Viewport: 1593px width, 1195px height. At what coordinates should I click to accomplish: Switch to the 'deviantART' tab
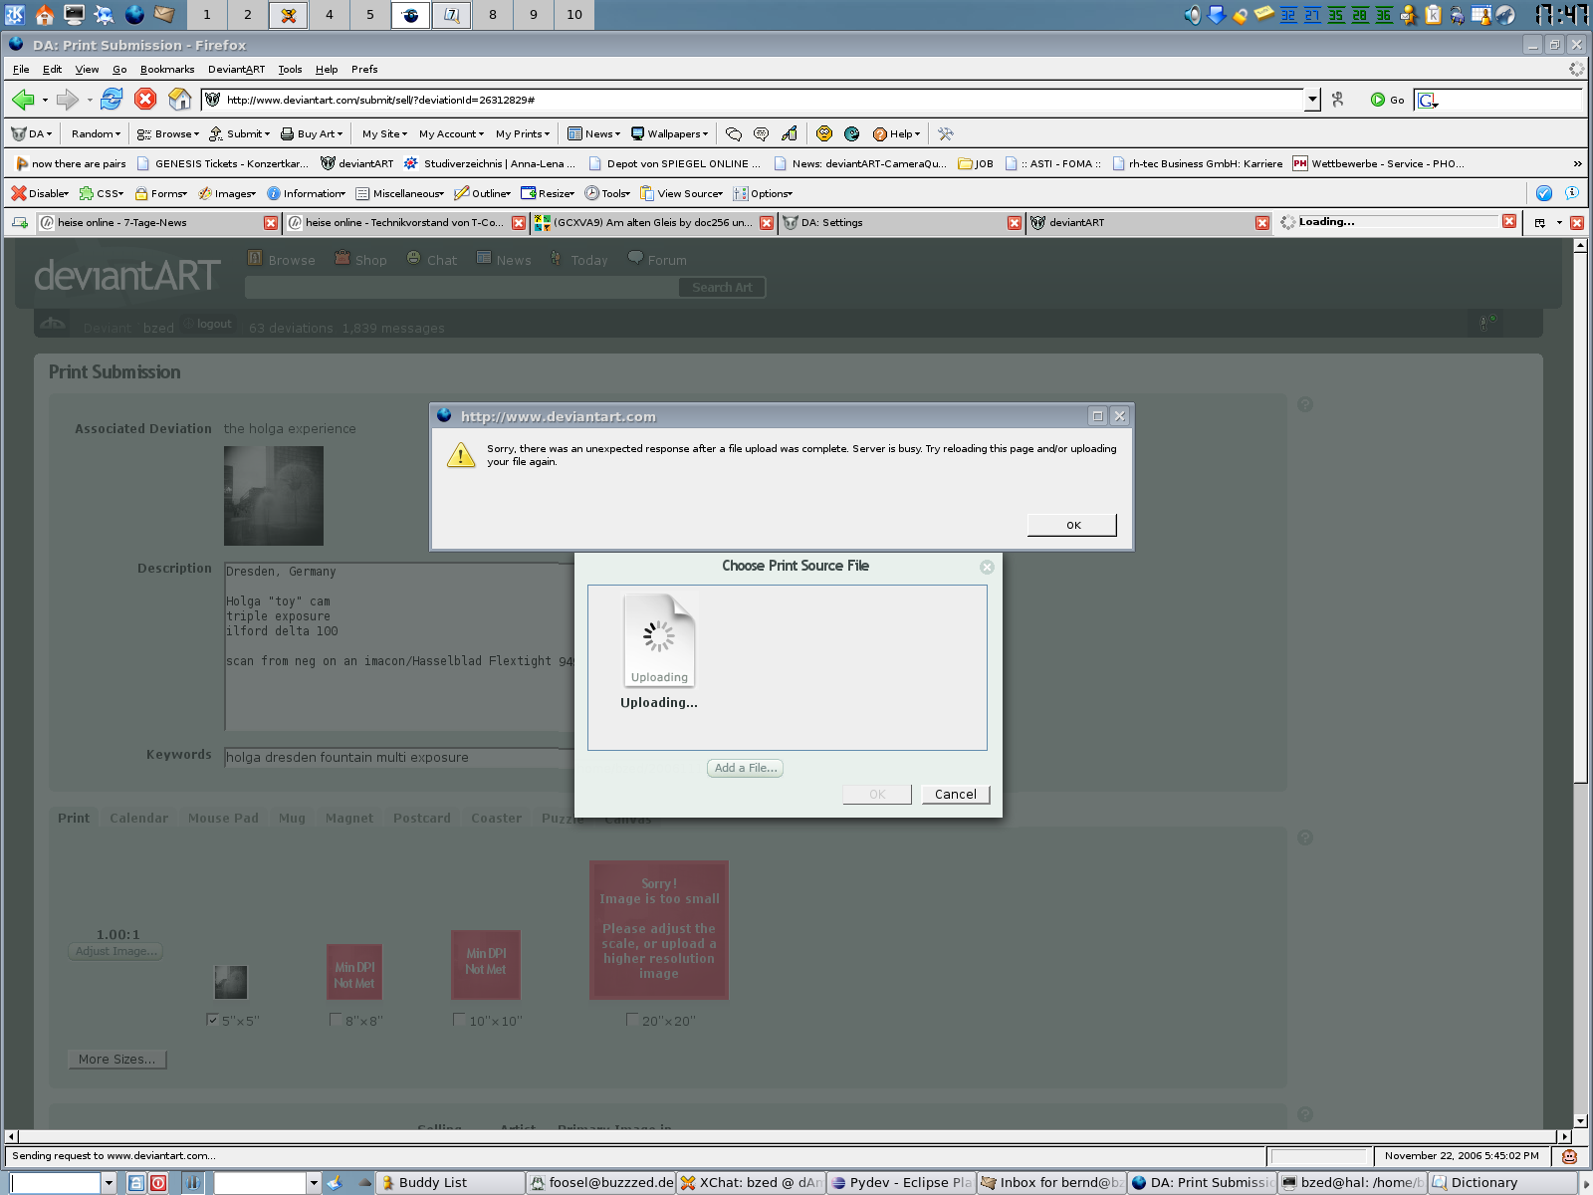1141,222
